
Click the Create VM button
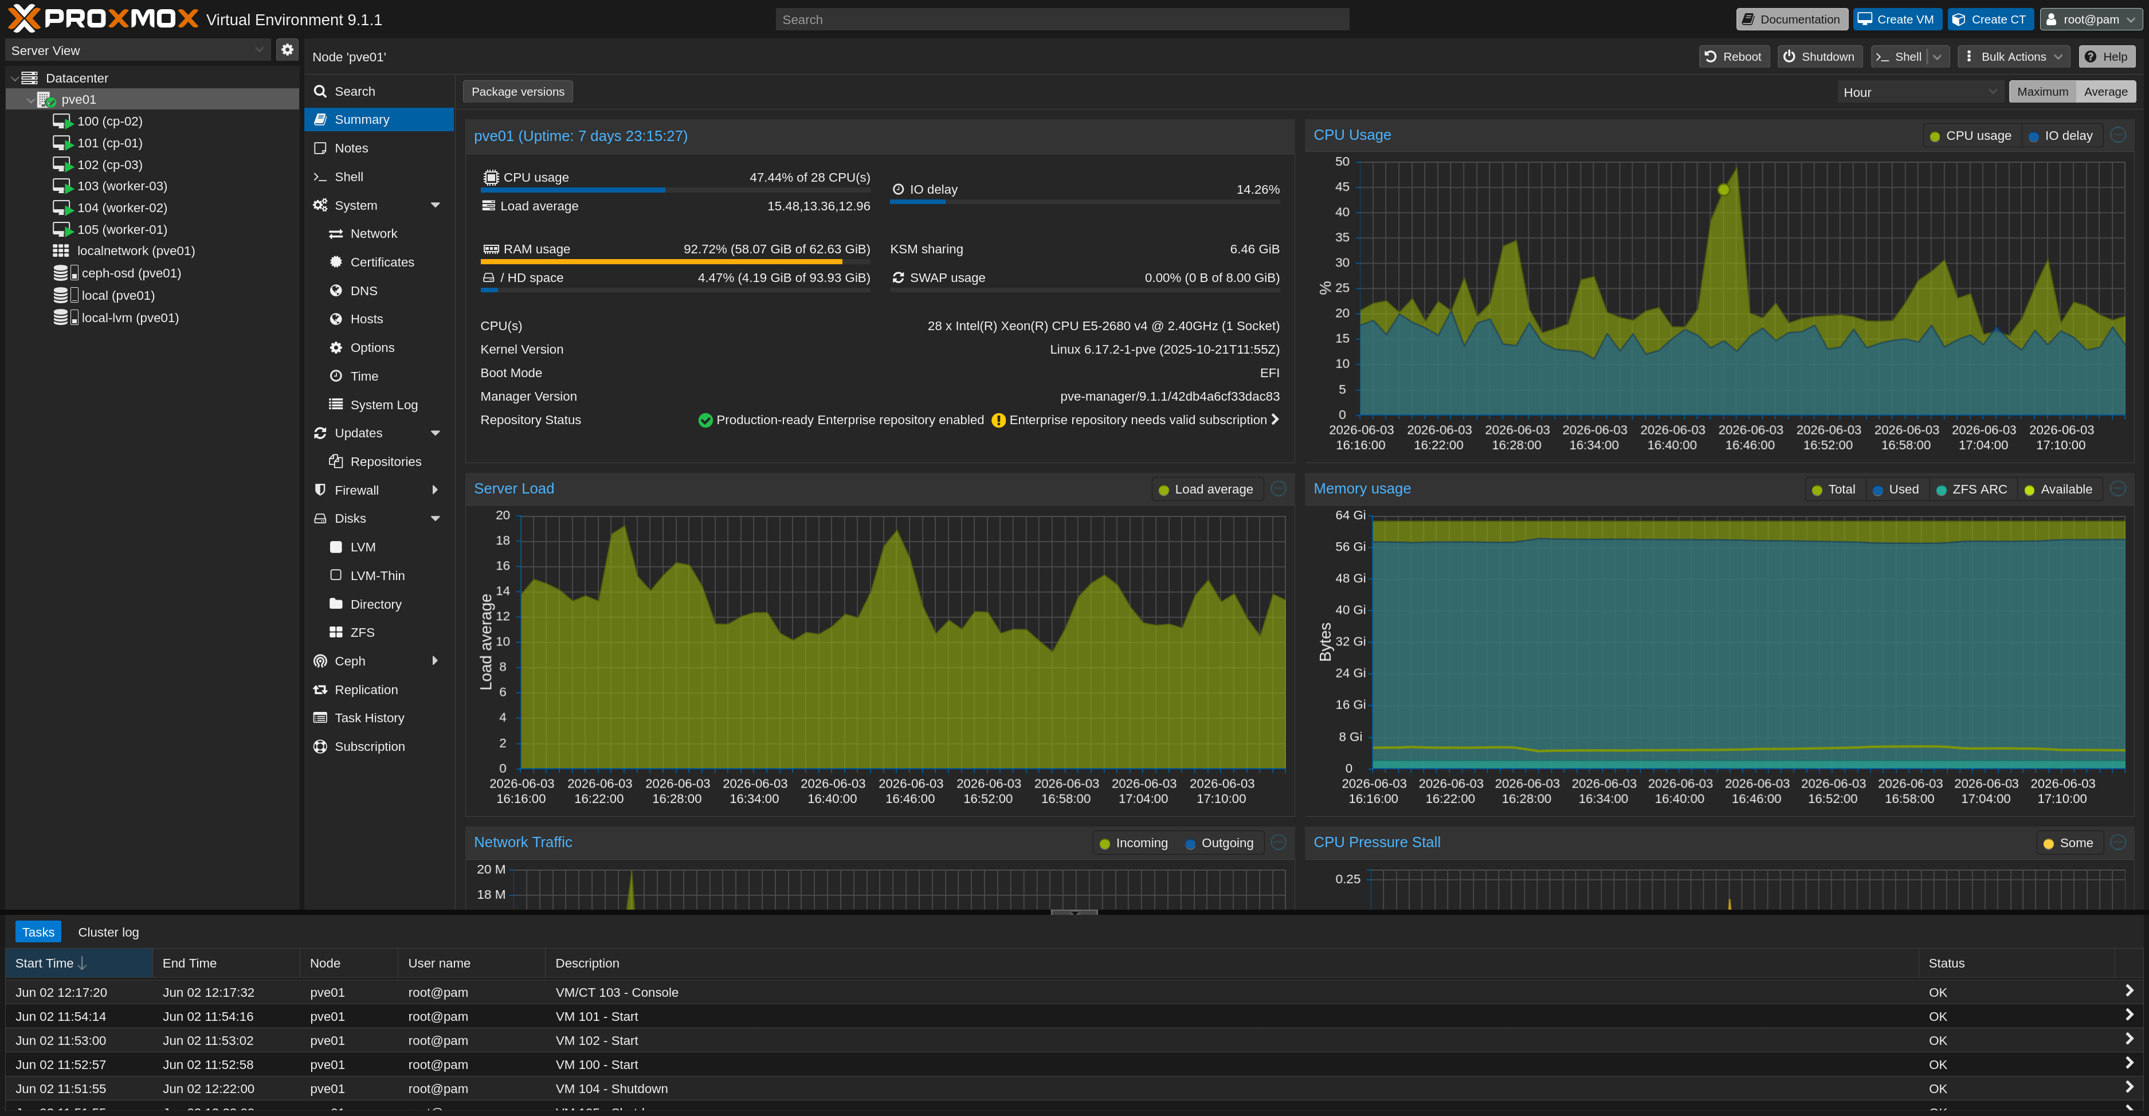[x=1897, y=19]
